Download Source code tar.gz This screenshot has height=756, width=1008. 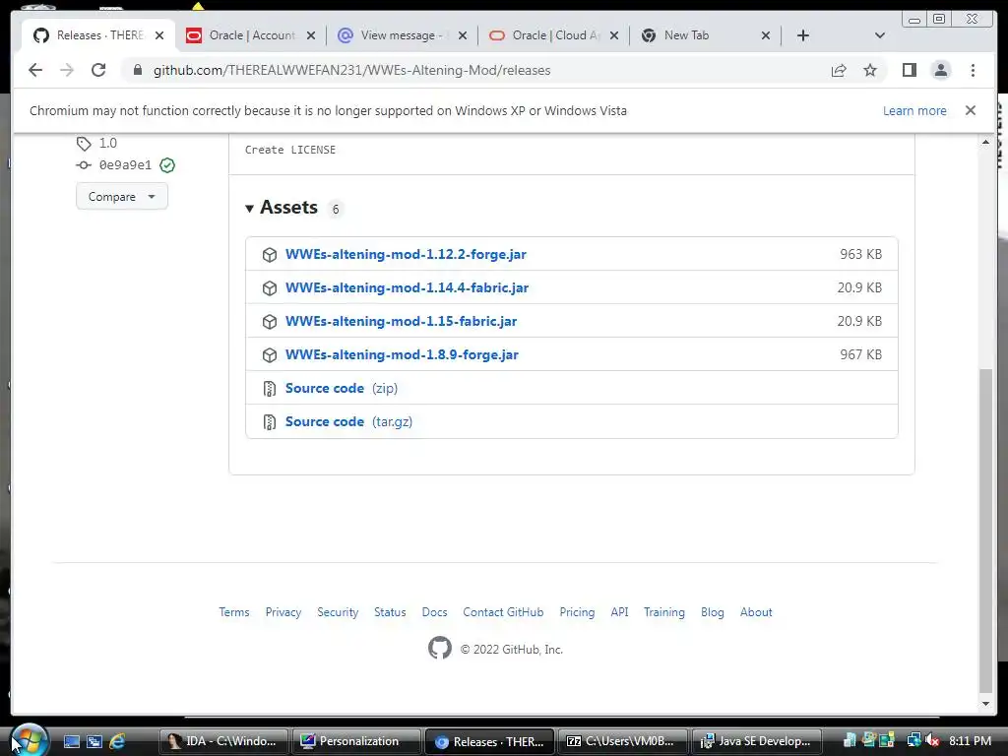349,421
